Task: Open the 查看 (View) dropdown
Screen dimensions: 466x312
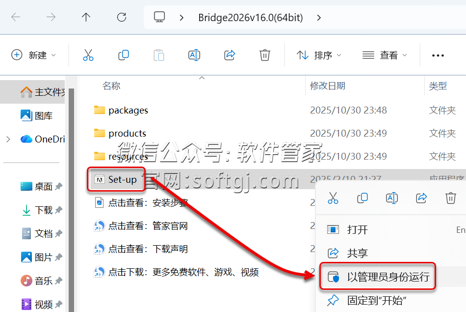Action: (x=385, y=55)
